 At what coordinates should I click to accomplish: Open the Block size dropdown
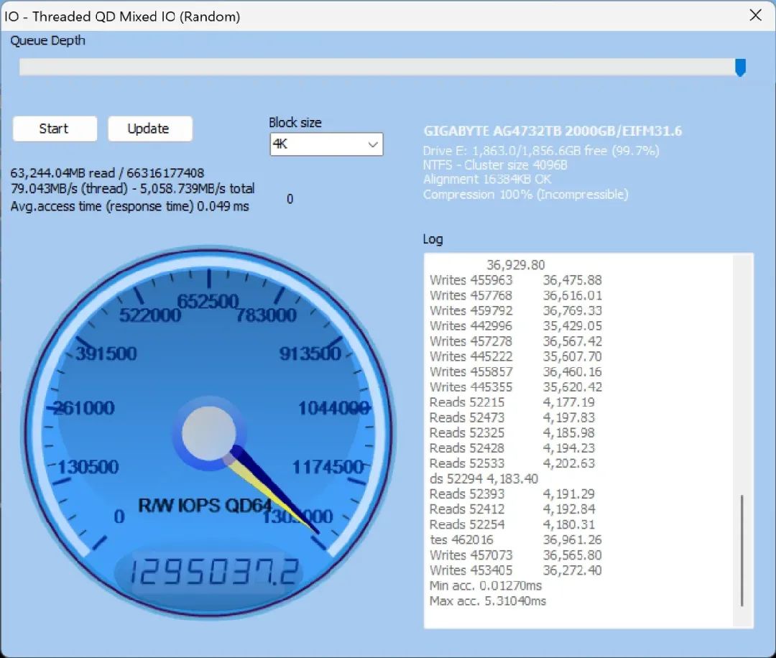click(x=373, y=144)
